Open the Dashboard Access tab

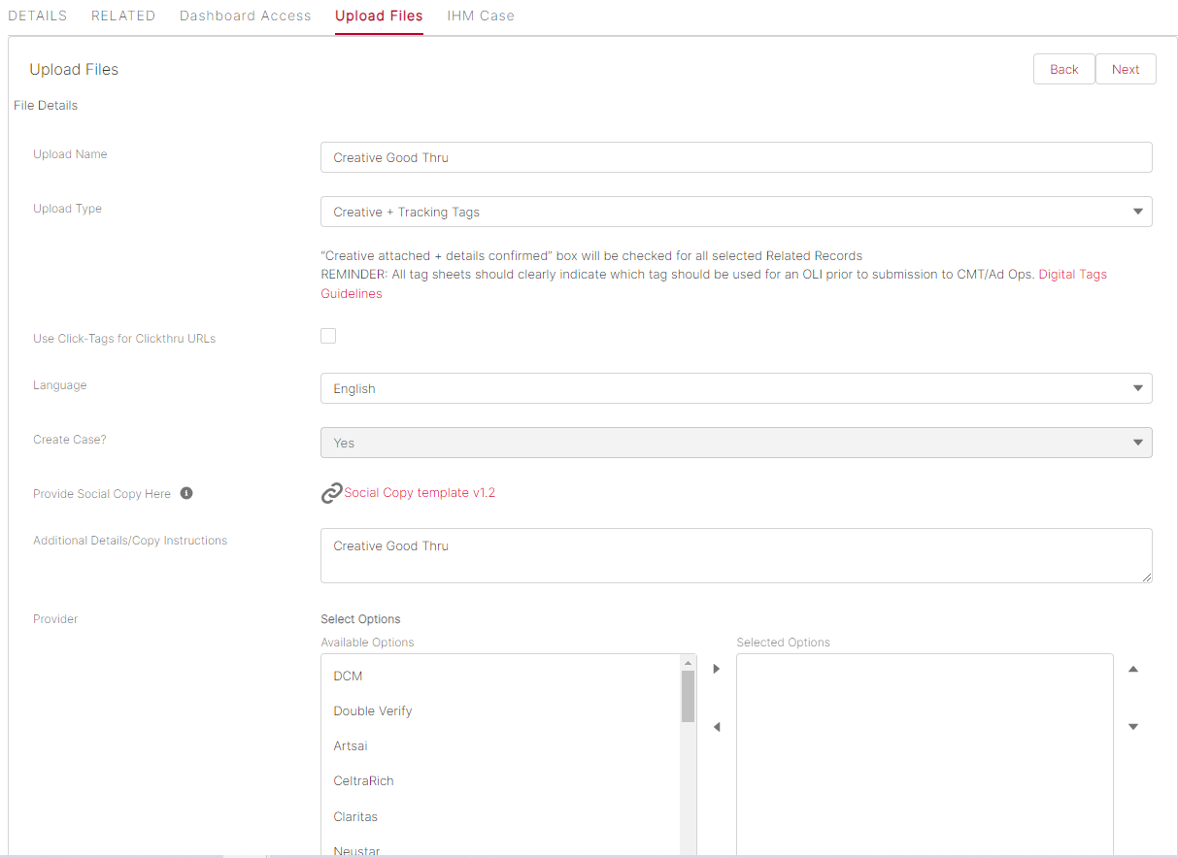[245, 16]
